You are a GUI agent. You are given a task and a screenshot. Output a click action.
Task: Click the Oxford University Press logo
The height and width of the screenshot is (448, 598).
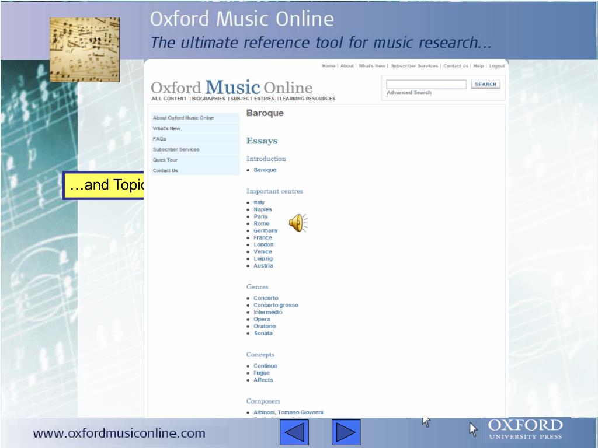(525, 429)
